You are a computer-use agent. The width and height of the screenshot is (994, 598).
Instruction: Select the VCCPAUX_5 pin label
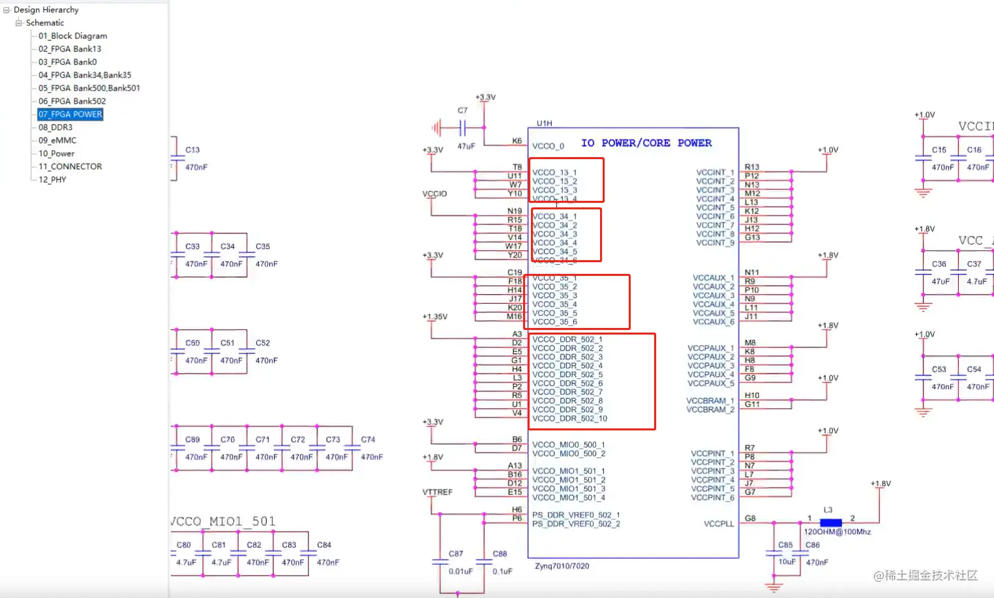click(x=711, y=383)
